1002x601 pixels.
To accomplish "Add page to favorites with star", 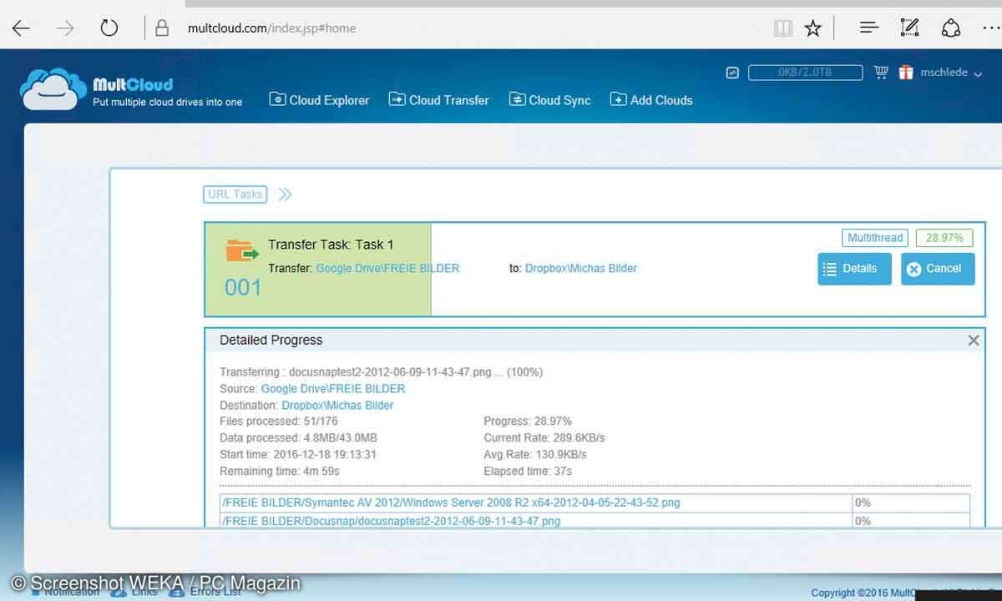I will point(812,28).
